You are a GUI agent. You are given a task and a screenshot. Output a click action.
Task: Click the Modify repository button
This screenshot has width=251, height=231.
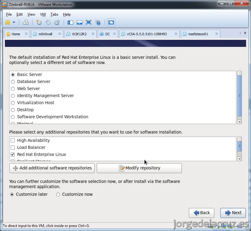[x=139, y=168]
